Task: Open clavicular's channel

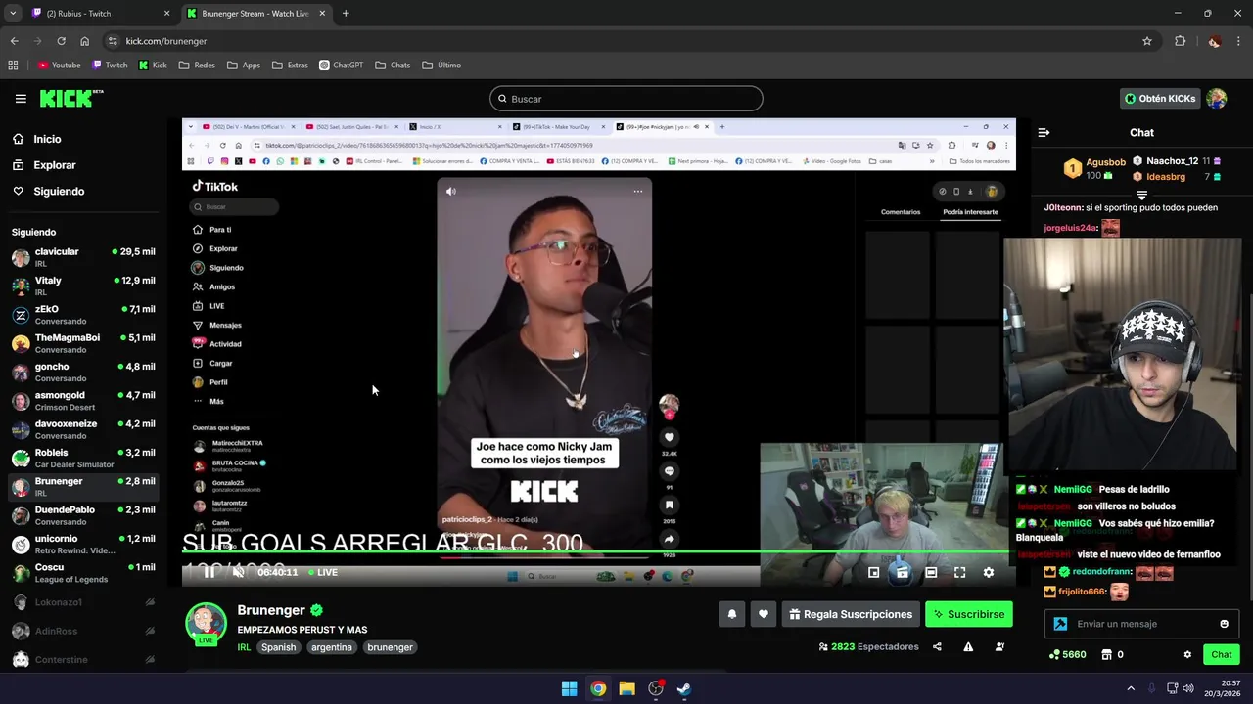Action: [83, 257]
